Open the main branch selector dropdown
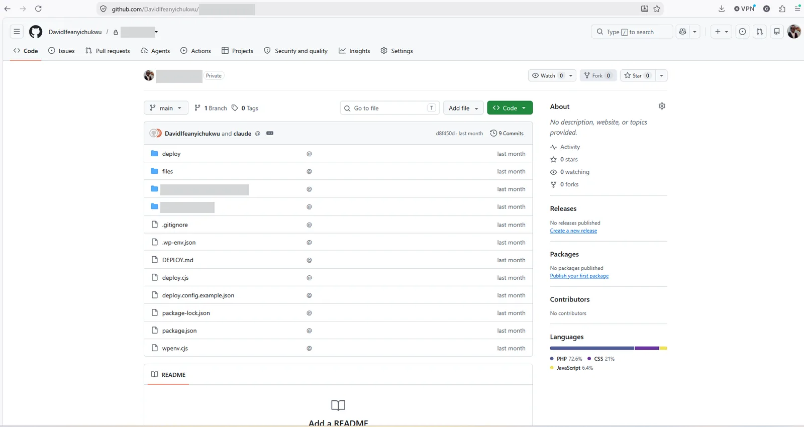This screenshot has width=804, height=427. pos(166,108)
